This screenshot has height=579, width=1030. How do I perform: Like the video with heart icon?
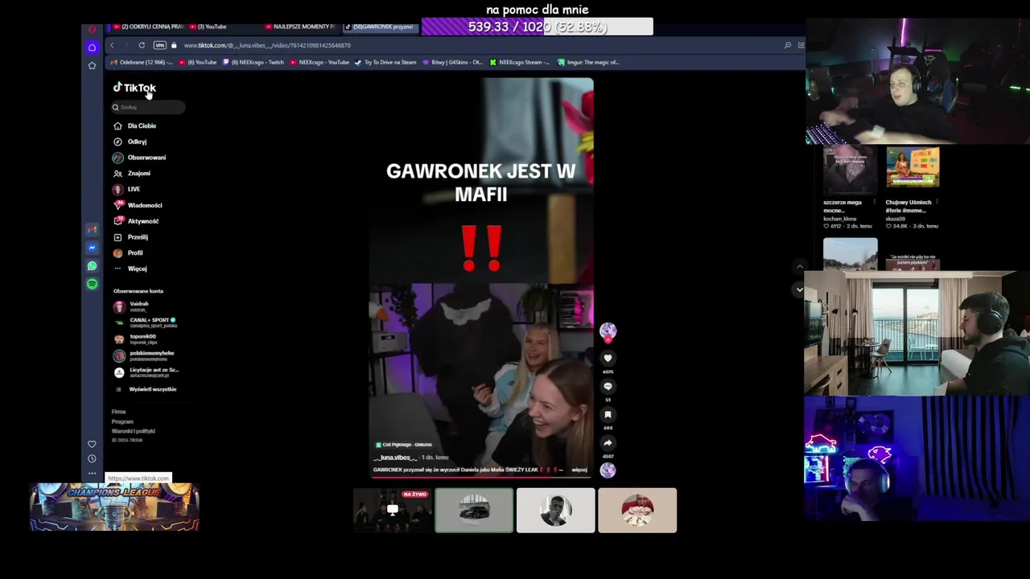click(x=608, y=358)
